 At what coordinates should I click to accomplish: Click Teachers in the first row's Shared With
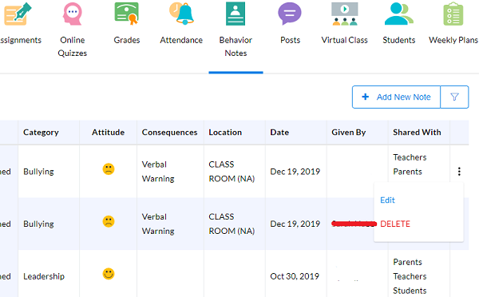click(x=410, y=157)
